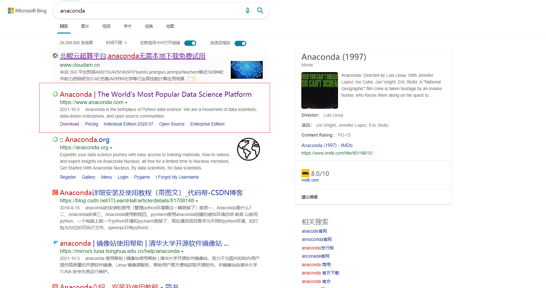546x288 pixels.
Task: Click the Menu sublink
Action: click(107, 177)
